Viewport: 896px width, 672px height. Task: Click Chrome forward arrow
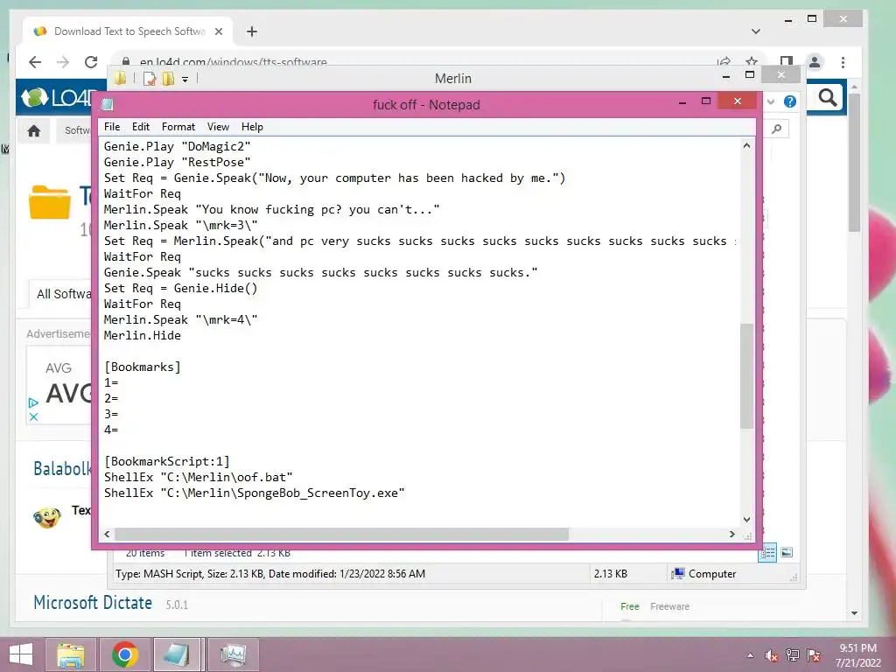click(63, 62)
